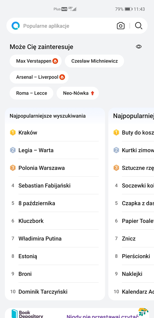
Task: Open the Kluczbork trending search
Action: click(x=55, y=221)
